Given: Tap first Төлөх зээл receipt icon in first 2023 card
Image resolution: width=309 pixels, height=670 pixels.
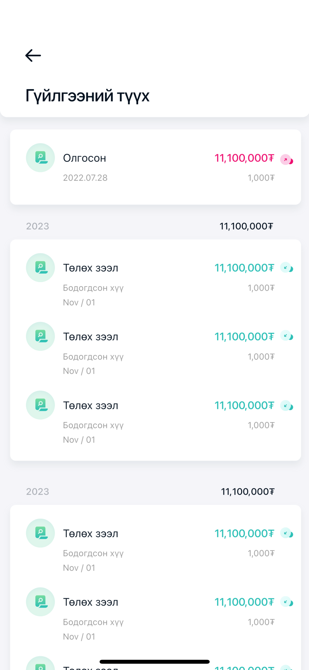Looking at the screenshot, I should pyautogui.click(x=40, y=268).
